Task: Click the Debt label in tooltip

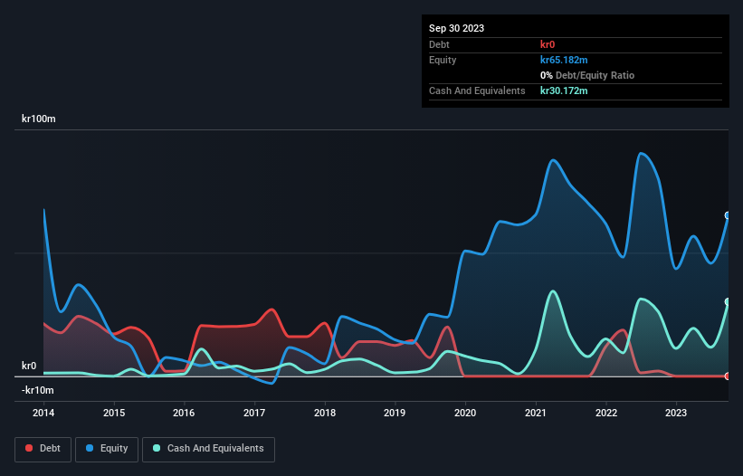Action: (x=439, y=44)
